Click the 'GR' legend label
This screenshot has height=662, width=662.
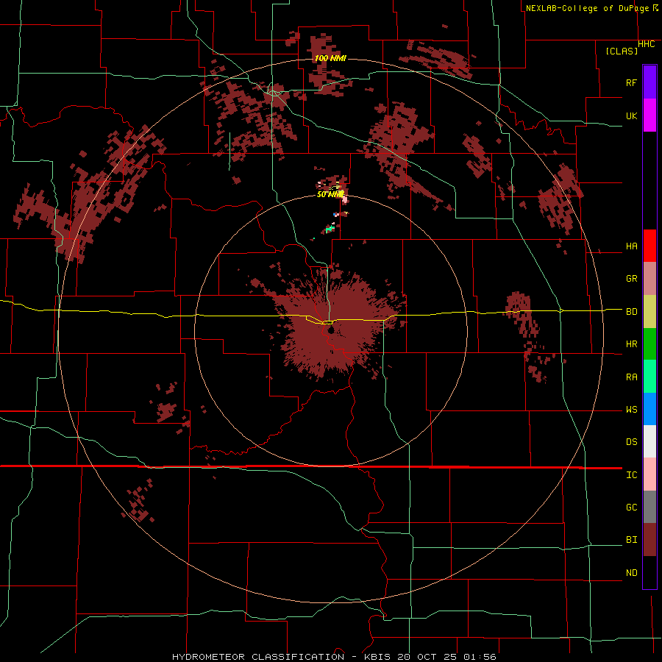click(631, 279)
